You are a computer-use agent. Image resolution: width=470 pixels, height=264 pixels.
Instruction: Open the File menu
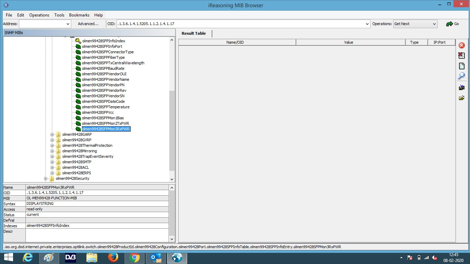(9, 15)
